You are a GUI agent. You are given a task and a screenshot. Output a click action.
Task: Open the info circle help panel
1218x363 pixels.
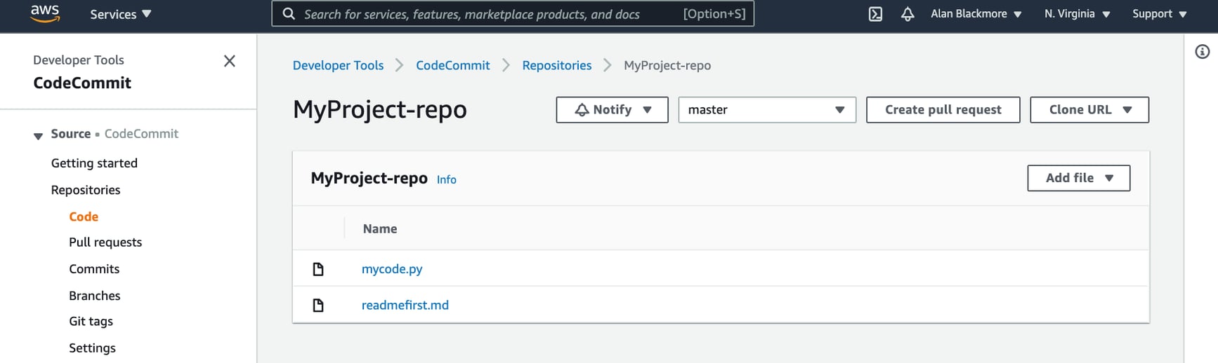(x=1203, y=51)
